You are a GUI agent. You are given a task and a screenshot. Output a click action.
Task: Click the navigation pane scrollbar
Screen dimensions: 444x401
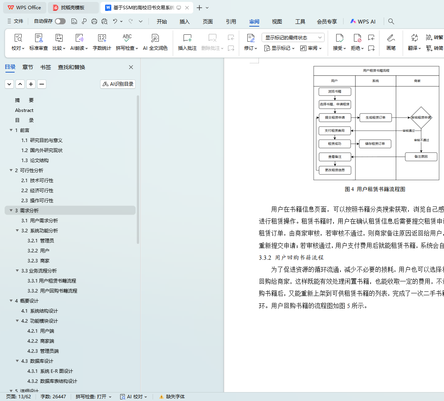tap(138, 170)
